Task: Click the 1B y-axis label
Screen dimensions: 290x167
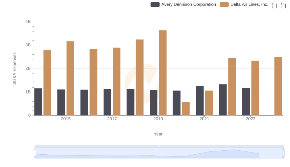Action: (x=28, y=92)
